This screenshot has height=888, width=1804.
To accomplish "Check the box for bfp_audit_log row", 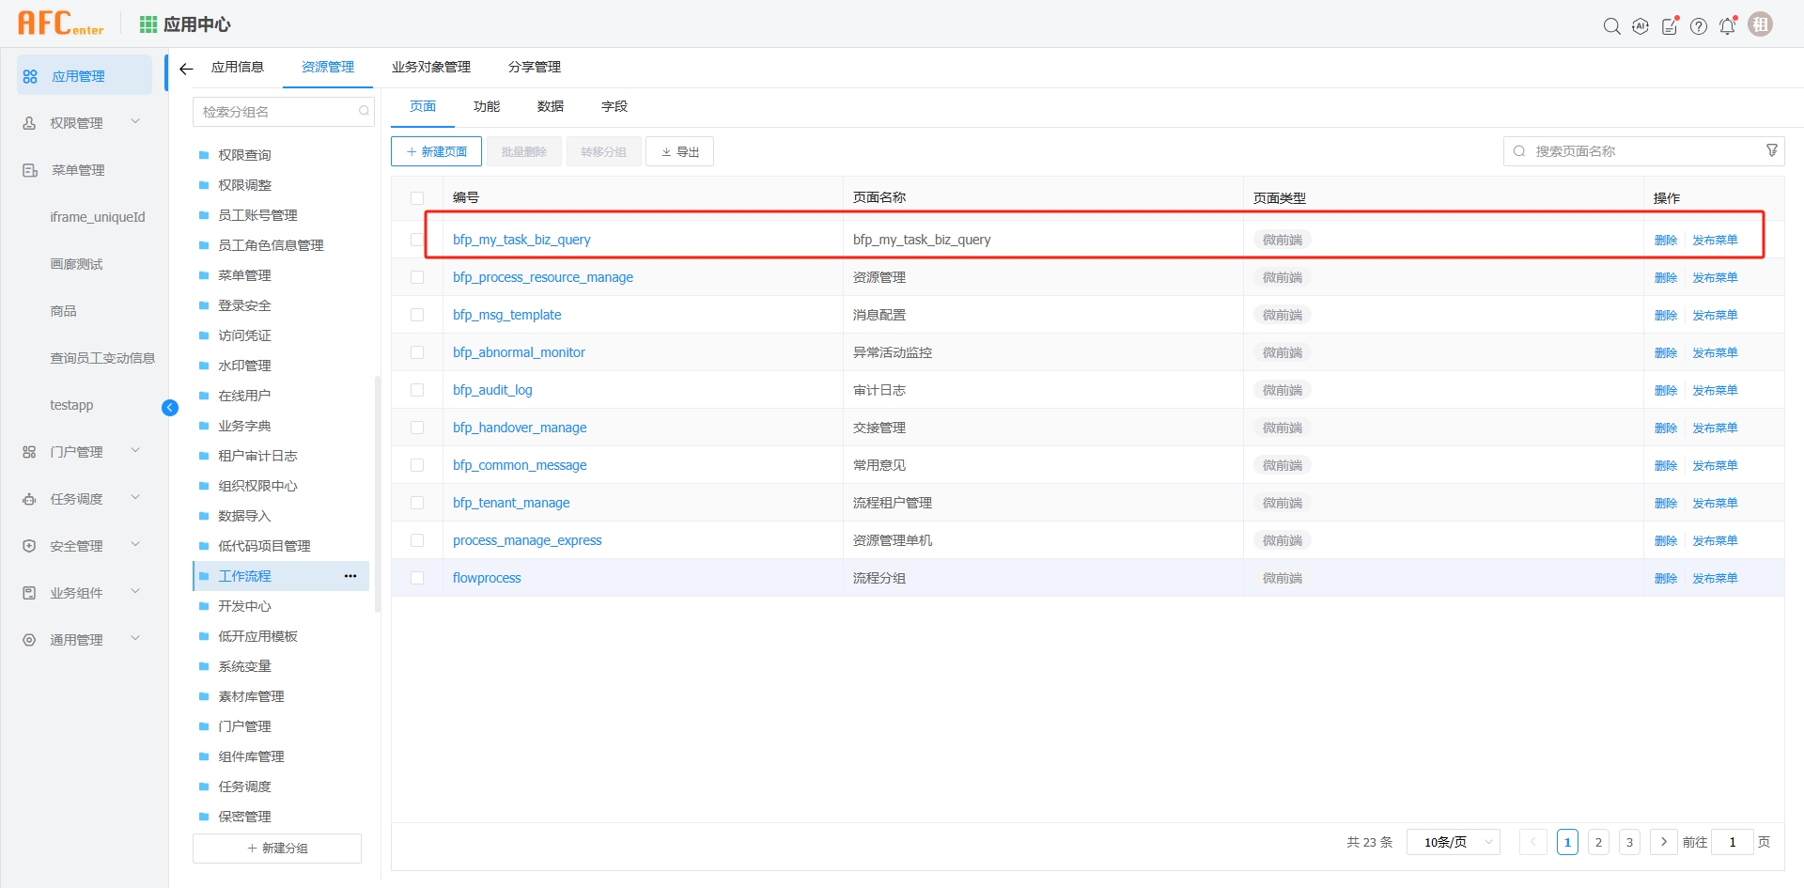I will pyautogui.click(x=417, y=390).
